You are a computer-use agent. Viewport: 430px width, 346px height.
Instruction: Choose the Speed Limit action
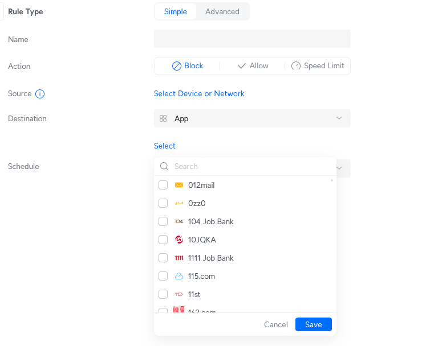(x=318, y=66)
